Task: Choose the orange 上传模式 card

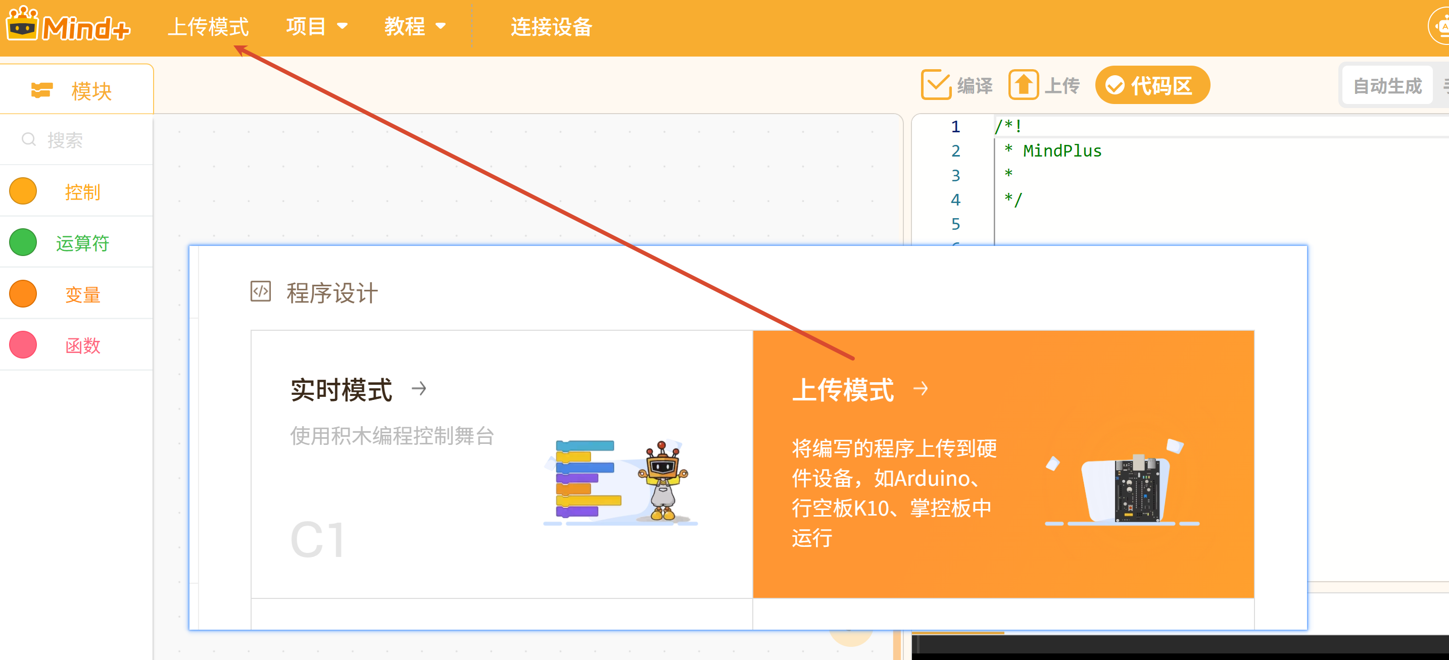Action: pyautogui.click(x=1003, y=464)
